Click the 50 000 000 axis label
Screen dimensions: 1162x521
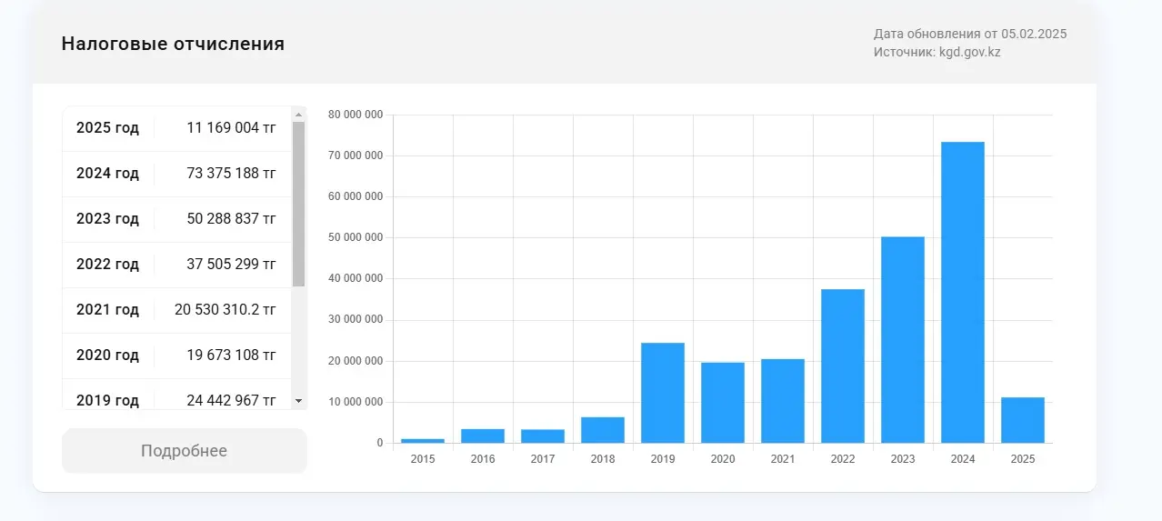pyautogui.click(x=356, y=237)
